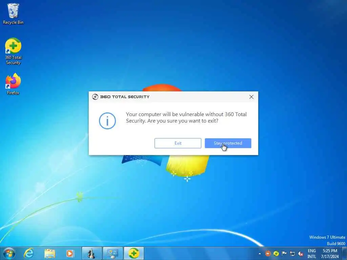Click the orange tray icon
The width and height of the screenshot is (347, 260).
(x=268, y=253)
